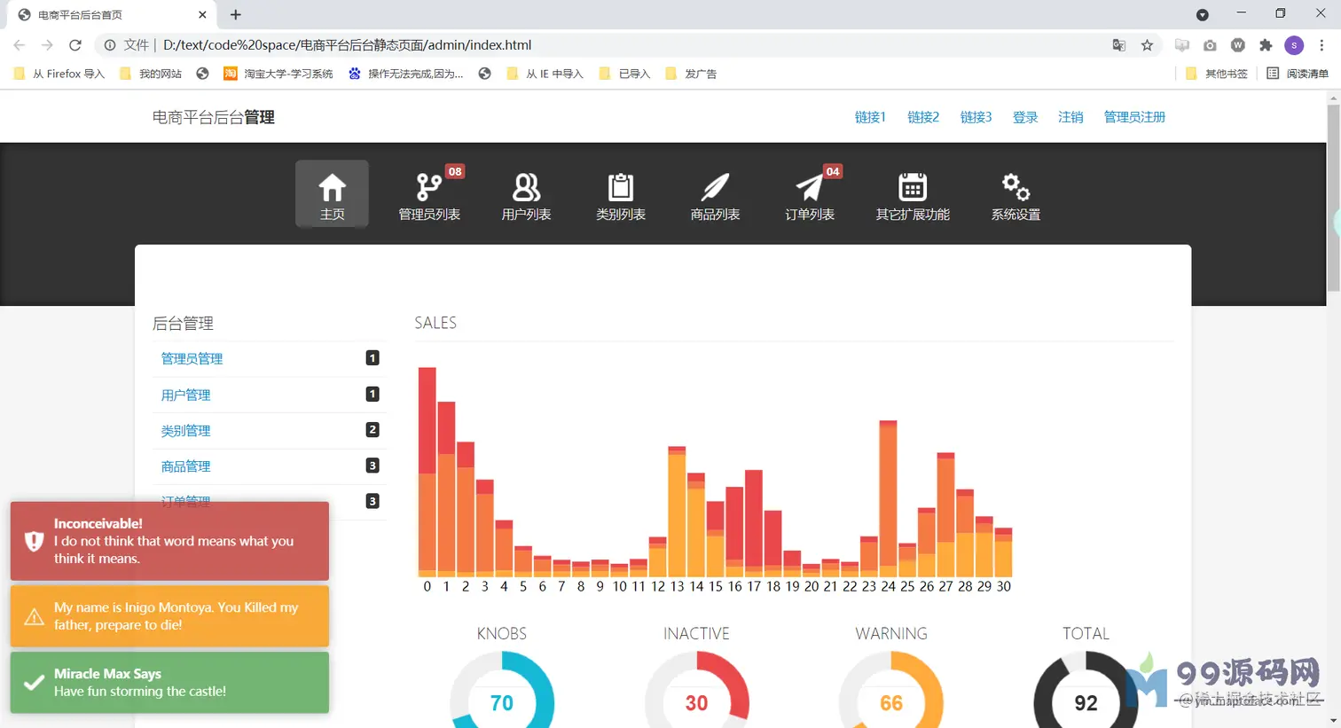Open the Chrome three-dot menu

[1321, 45]
